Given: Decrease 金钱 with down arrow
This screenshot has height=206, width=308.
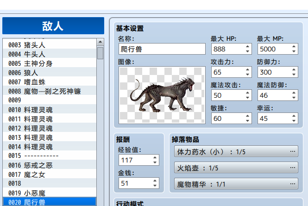Looking at the screenshot, I should tap(155, 186).
